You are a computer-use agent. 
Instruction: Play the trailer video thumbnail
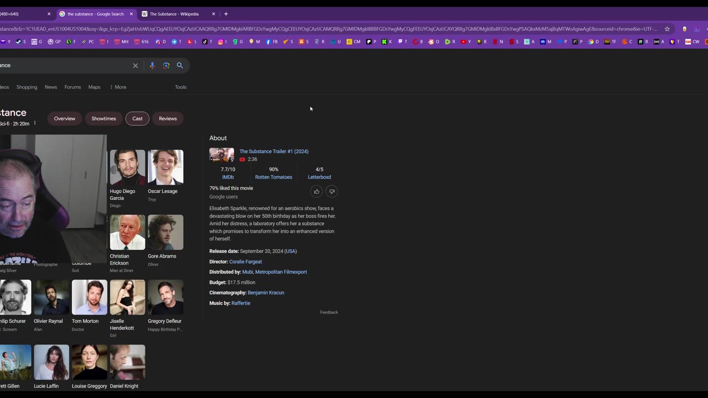point(221,155)
